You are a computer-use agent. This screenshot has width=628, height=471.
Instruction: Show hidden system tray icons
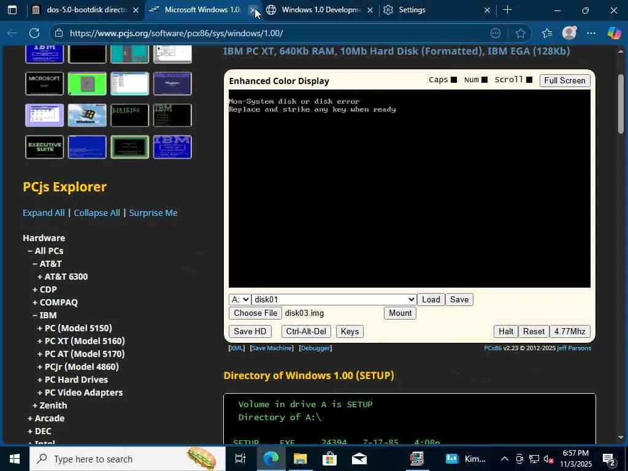505,459
